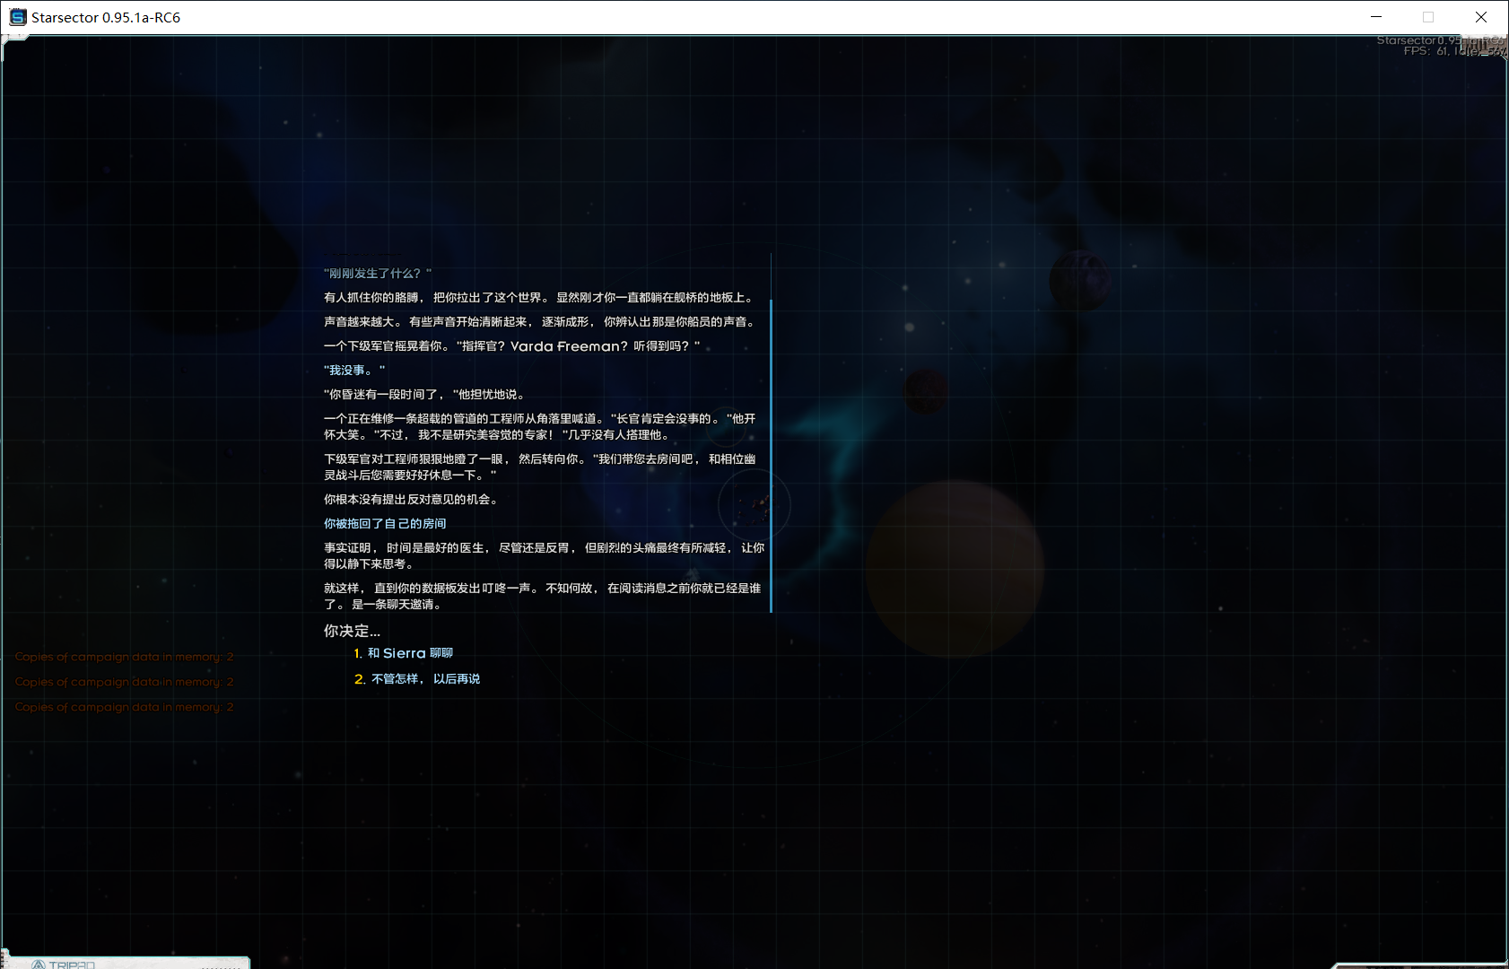Click the small dark red planet
The width and height of the screenshot is (1509, 969).
[926, 391]
